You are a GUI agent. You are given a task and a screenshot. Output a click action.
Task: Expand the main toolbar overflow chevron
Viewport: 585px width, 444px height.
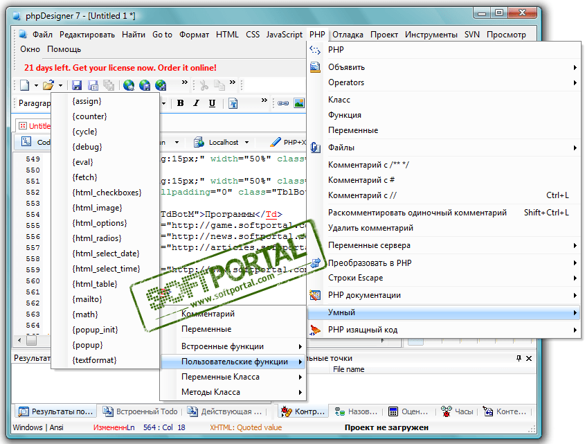185,82
